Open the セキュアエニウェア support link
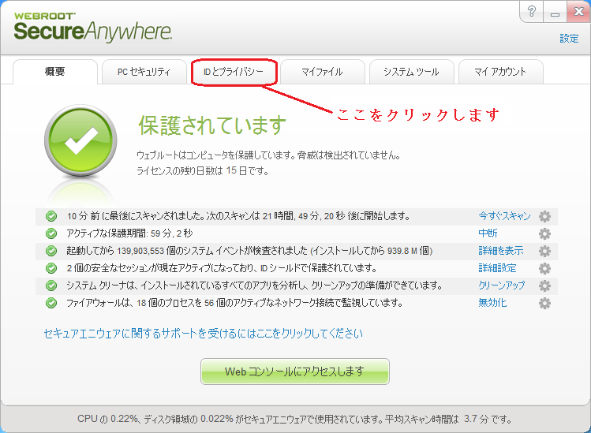 (203, 334)
